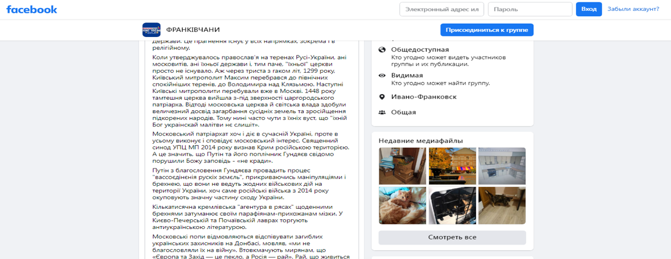
Task: Open the pet carrier cage photo thumbnail
Action: point(452,205)
